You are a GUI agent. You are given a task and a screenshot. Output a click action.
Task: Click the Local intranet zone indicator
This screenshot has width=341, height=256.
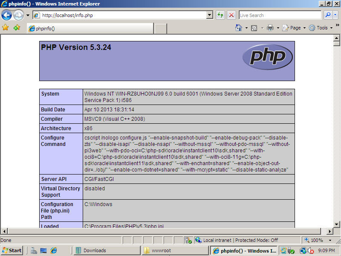237,240
